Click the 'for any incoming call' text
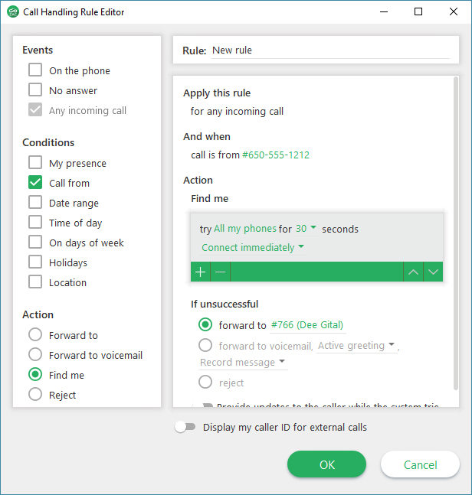Screen dimensions: 472x495 [x=237, y=112]
